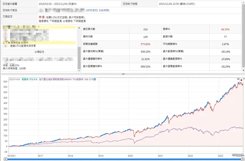Click the IR0001.TW benchmark return legend label
The image size is (245, 161).
66,80
